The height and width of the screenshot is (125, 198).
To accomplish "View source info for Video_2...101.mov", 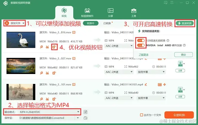I will 74,84.
